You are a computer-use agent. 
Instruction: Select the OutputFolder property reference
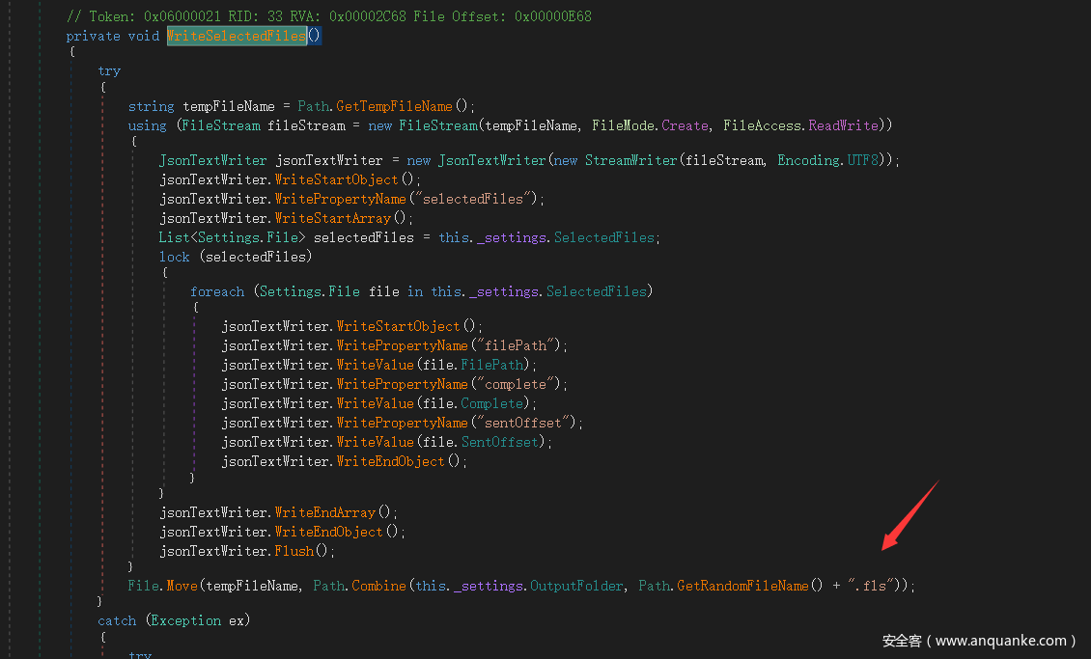[x=576, y=586]
